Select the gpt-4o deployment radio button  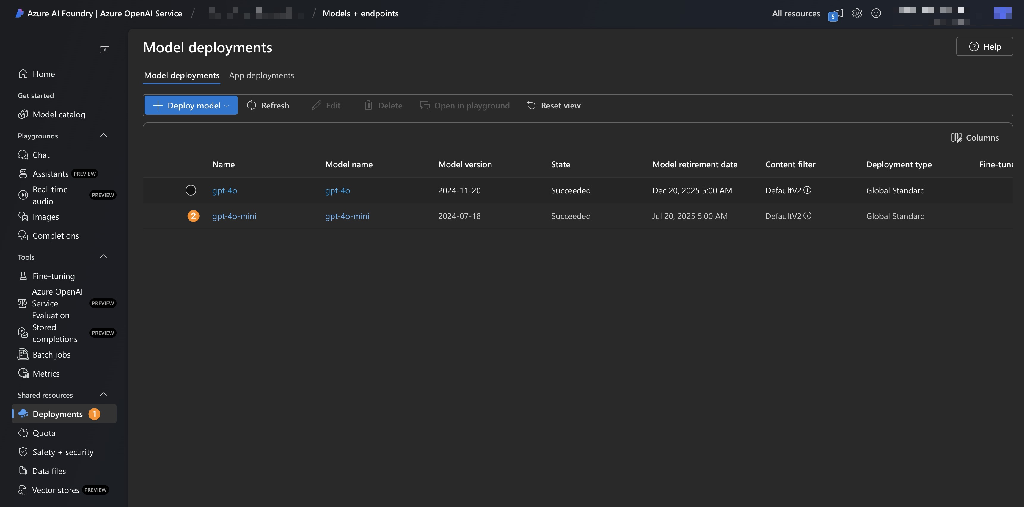[x=191, y=190]
